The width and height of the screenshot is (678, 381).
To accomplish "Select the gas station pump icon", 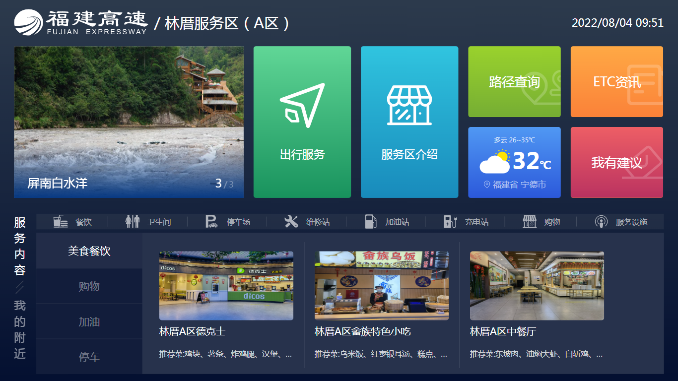I will coord(370,222).
